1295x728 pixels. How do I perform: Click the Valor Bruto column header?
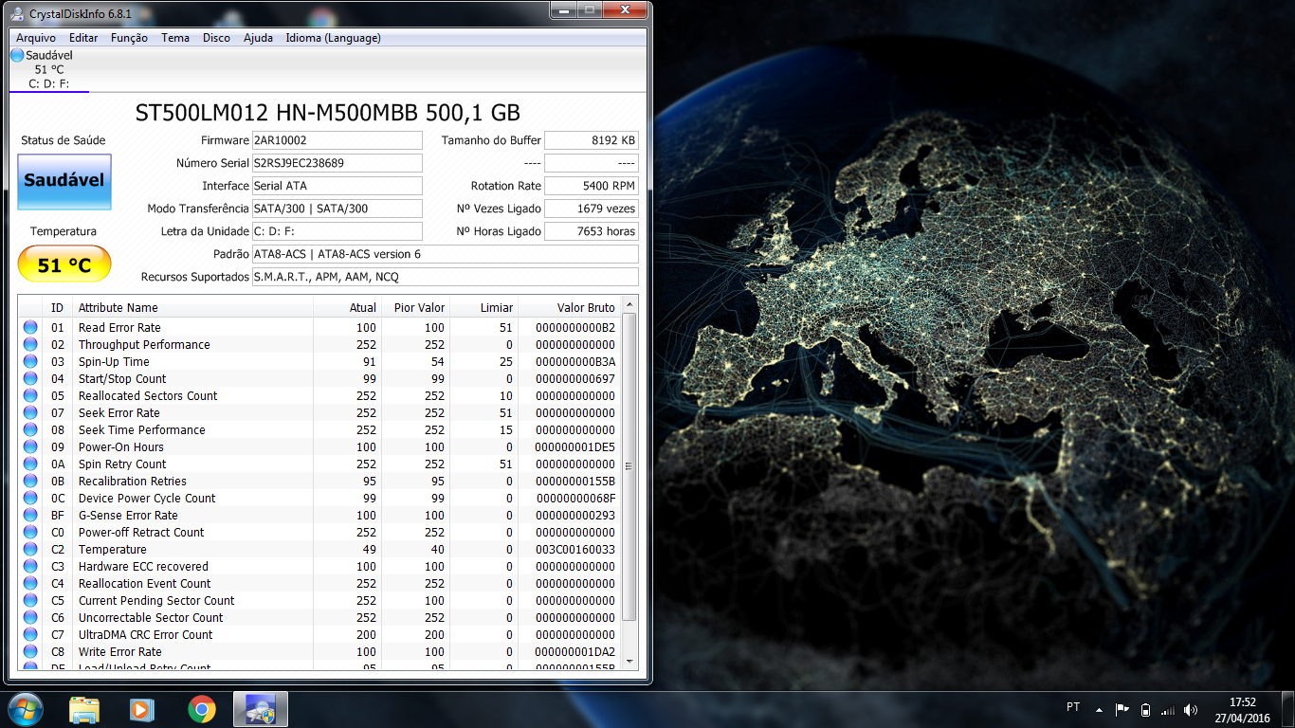569,307
